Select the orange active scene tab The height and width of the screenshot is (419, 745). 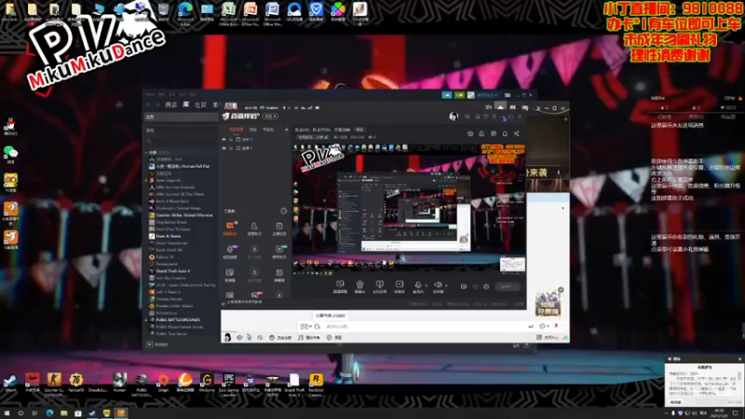click(237, 129)
